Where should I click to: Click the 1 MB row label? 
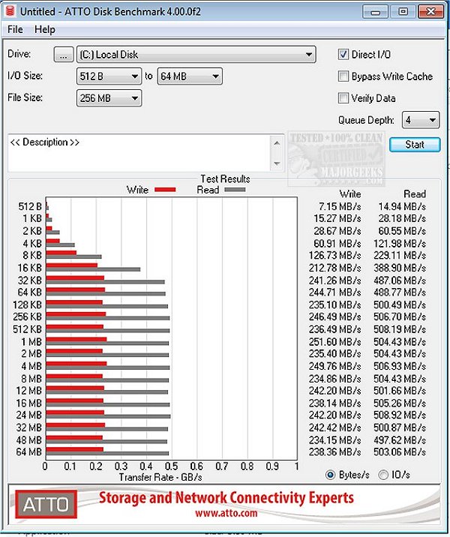point(31,342)
